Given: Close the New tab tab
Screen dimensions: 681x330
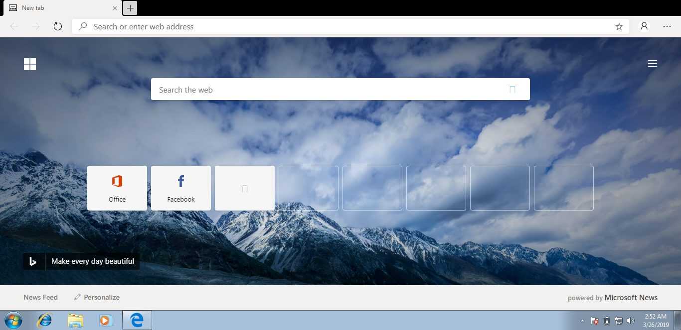Looking at the screenshot, I should pyautogui.click(x=115, y=8).
